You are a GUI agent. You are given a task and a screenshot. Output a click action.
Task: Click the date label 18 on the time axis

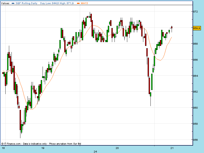(3, 148)
